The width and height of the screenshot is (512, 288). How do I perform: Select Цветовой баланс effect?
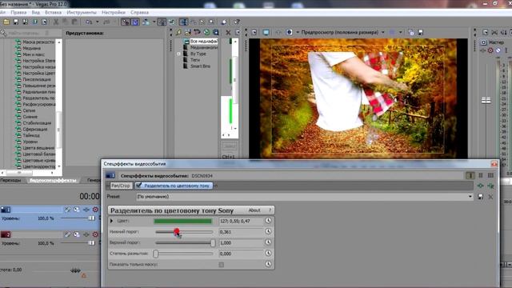click(39, 154)
